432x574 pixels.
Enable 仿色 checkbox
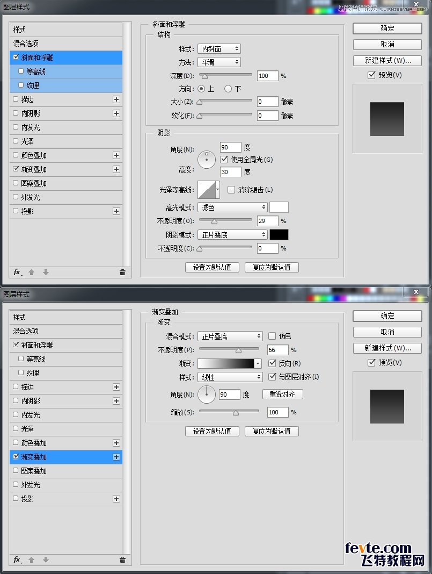pyautogui.click(x=272, y=336)
